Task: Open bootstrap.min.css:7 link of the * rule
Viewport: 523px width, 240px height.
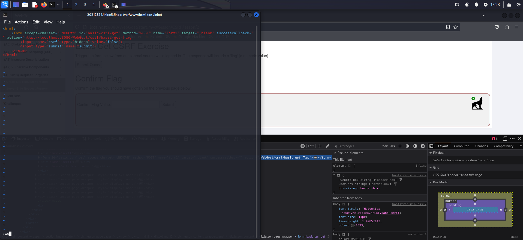Action: click(409, 175)
